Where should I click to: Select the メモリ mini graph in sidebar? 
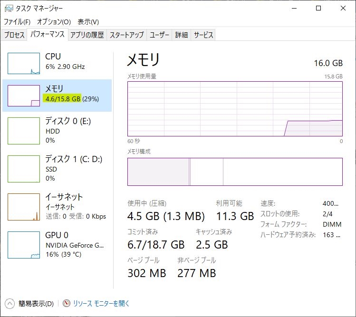click(24, 96)
